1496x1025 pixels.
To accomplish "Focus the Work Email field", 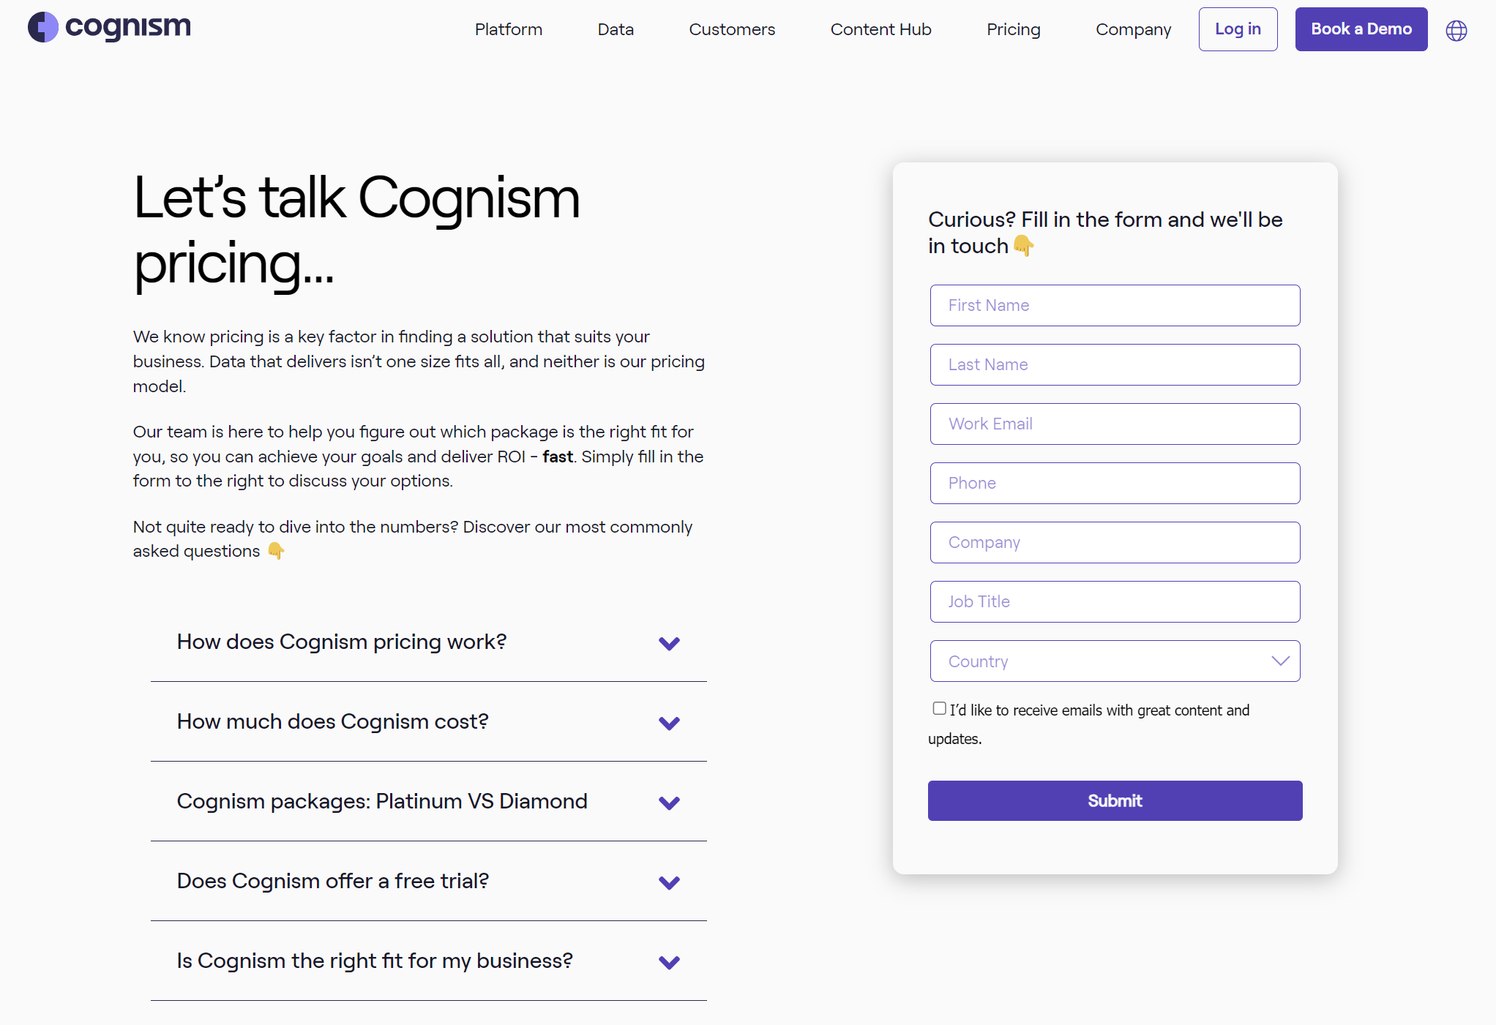I will [1115, 424].
